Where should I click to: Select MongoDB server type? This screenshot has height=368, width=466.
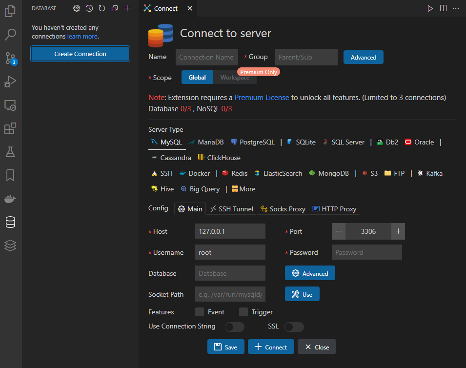point(329,173)
